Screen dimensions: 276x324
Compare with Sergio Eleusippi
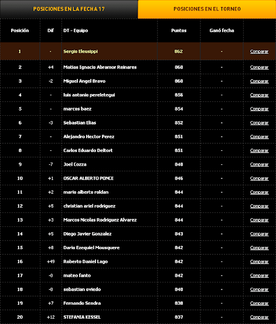click(x=259, y=51)
